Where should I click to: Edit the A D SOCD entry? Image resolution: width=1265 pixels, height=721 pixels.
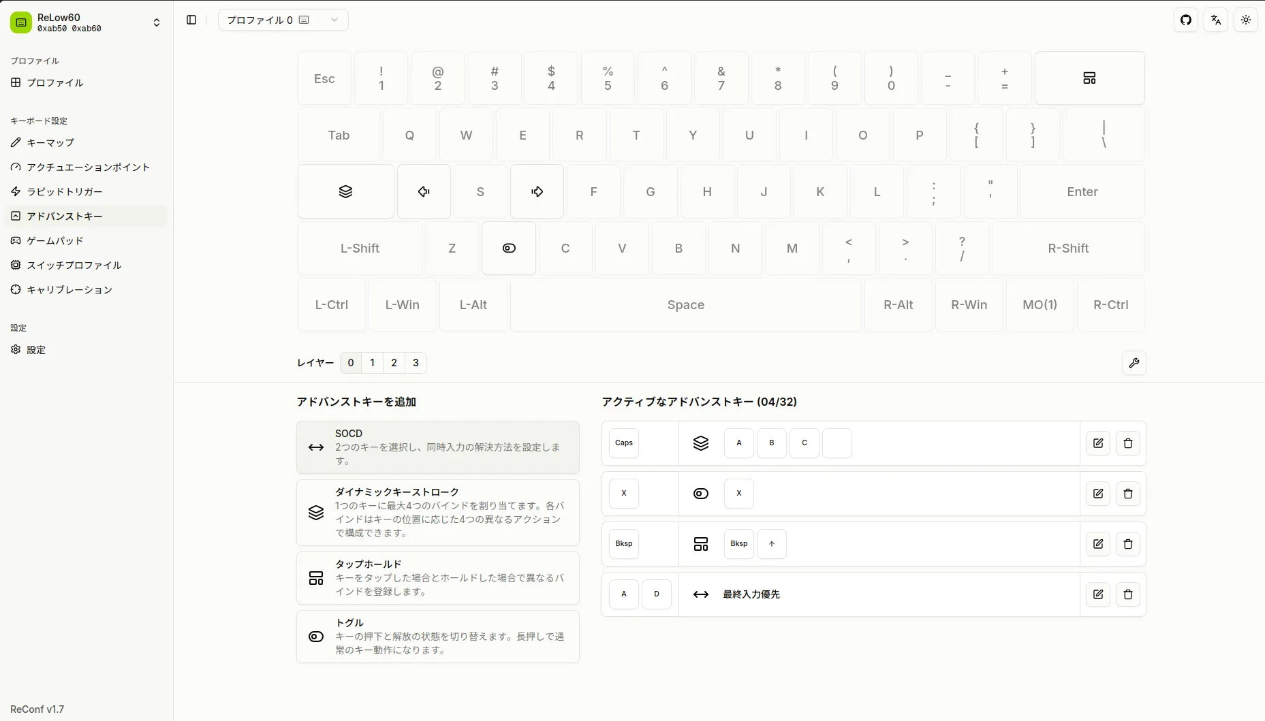tap(1098, 594)
